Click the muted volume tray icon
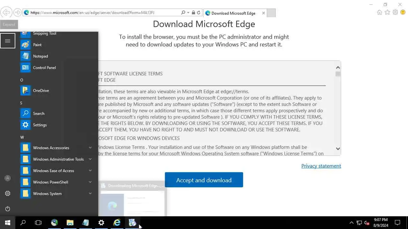The height and width of the screenshot is (229, 408). tap(367, 223)
